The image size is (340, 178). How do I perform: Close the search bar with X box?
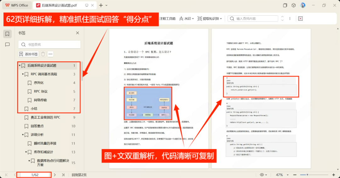tap(301, 19)
